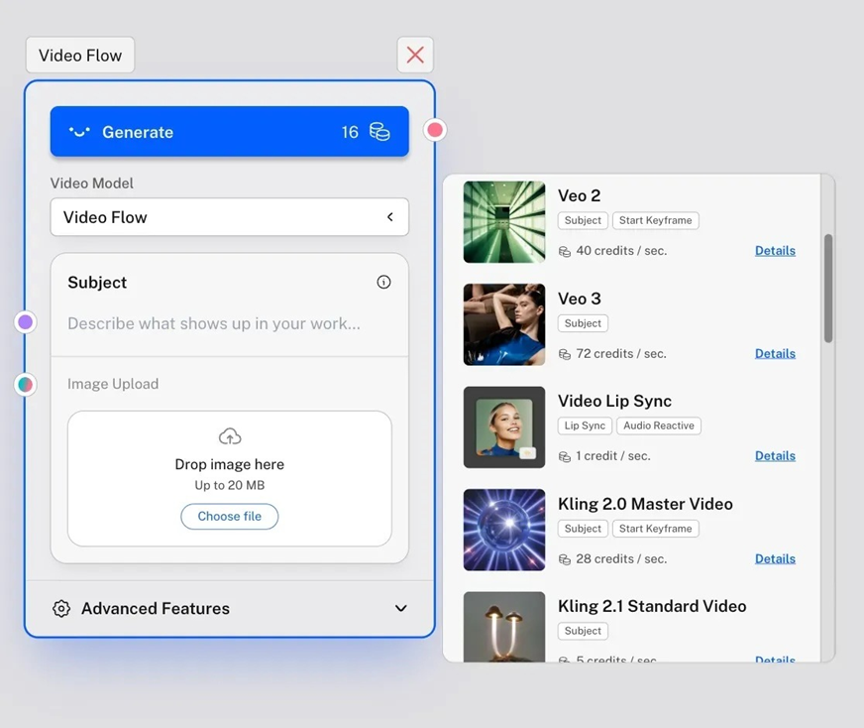Open Details link for Video Lip Sync
Viewport: 864px width, 728px height.
coord(775,456)
